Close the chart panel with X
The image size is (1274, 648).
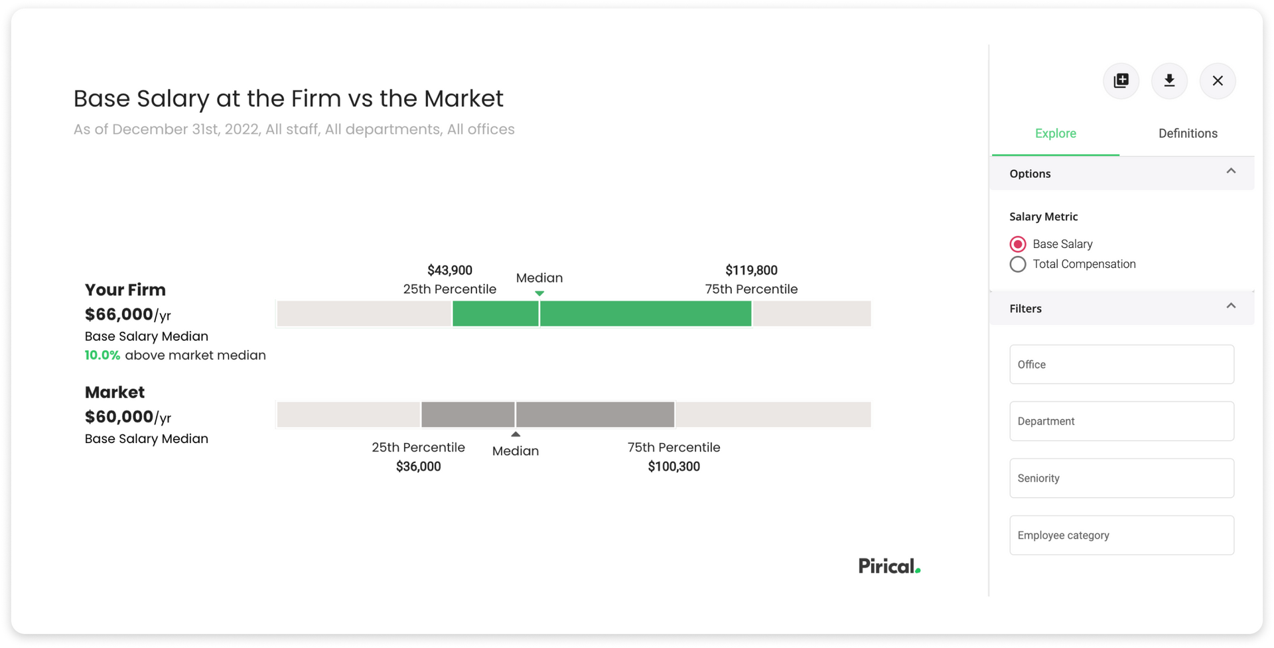coord(1218,81)
